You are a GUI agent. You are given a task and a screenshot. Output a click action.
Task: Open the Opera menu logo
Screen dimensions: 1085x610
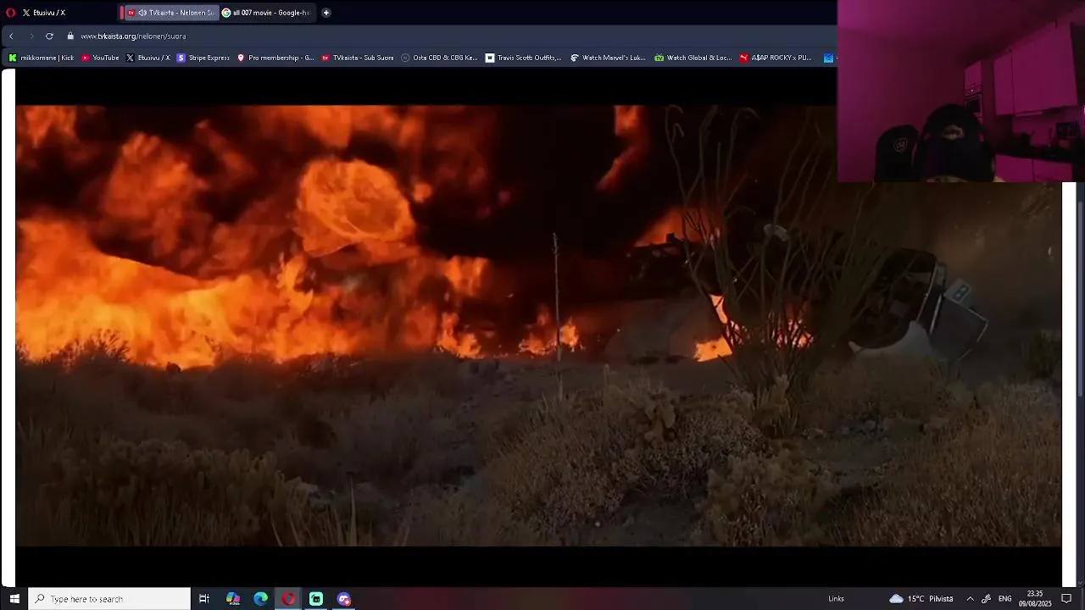(10, 13)
